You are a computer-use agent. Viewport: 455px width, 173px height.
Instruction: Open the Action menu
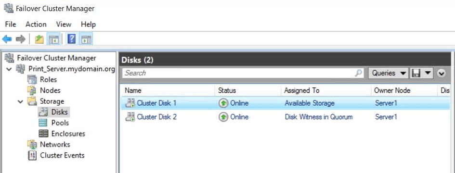(x=36, y=25)
